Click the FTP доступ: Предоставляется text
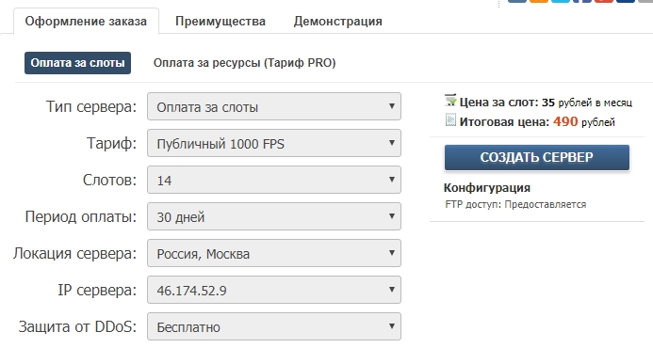This screenshot has width=653, height=348. pos(515,204)
